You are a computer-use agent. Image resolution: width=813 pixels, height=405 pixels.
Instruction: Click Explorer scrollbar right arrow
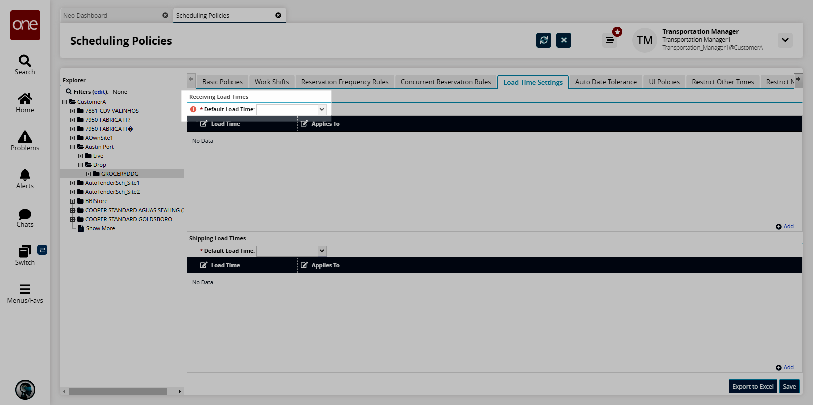click(x=180, y=391)
